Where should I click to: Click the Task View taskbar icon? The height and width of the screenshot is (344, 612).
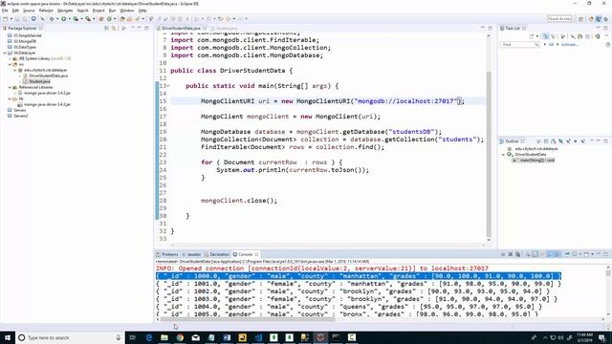(133, 337)
